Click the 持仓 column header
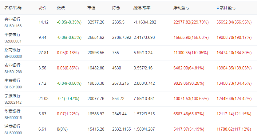The height and width of the screenshot is (137, 257). point(116,8)
